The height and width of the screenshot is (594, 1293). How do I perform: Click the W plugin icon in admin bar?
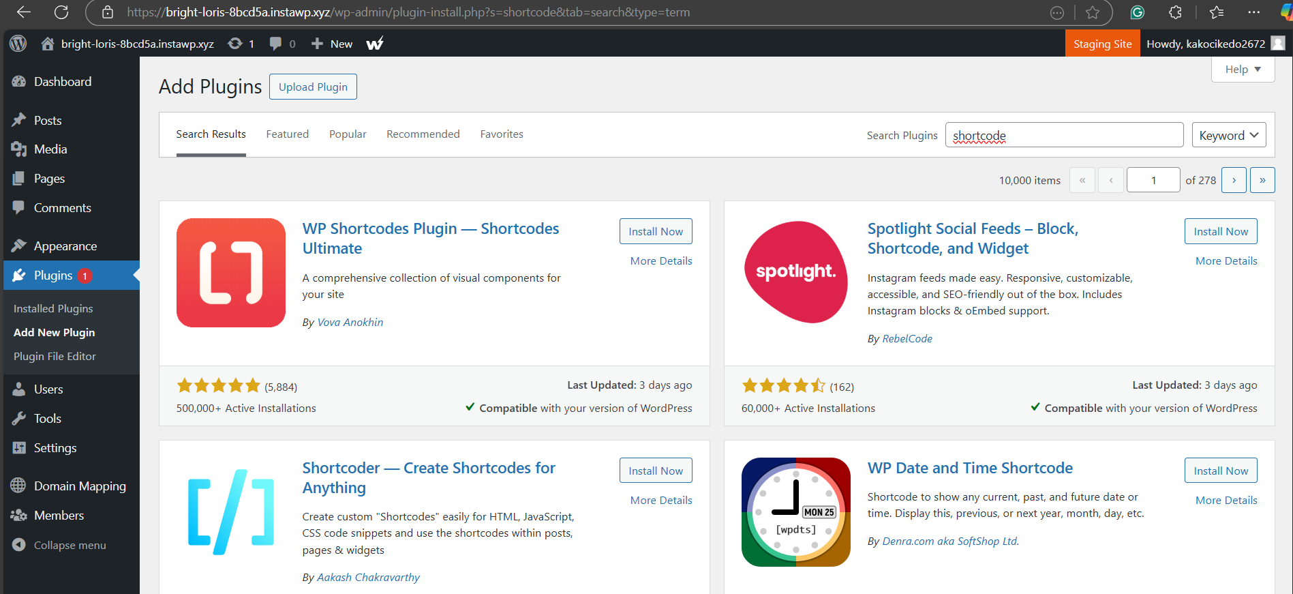click(x=375, y=44)
